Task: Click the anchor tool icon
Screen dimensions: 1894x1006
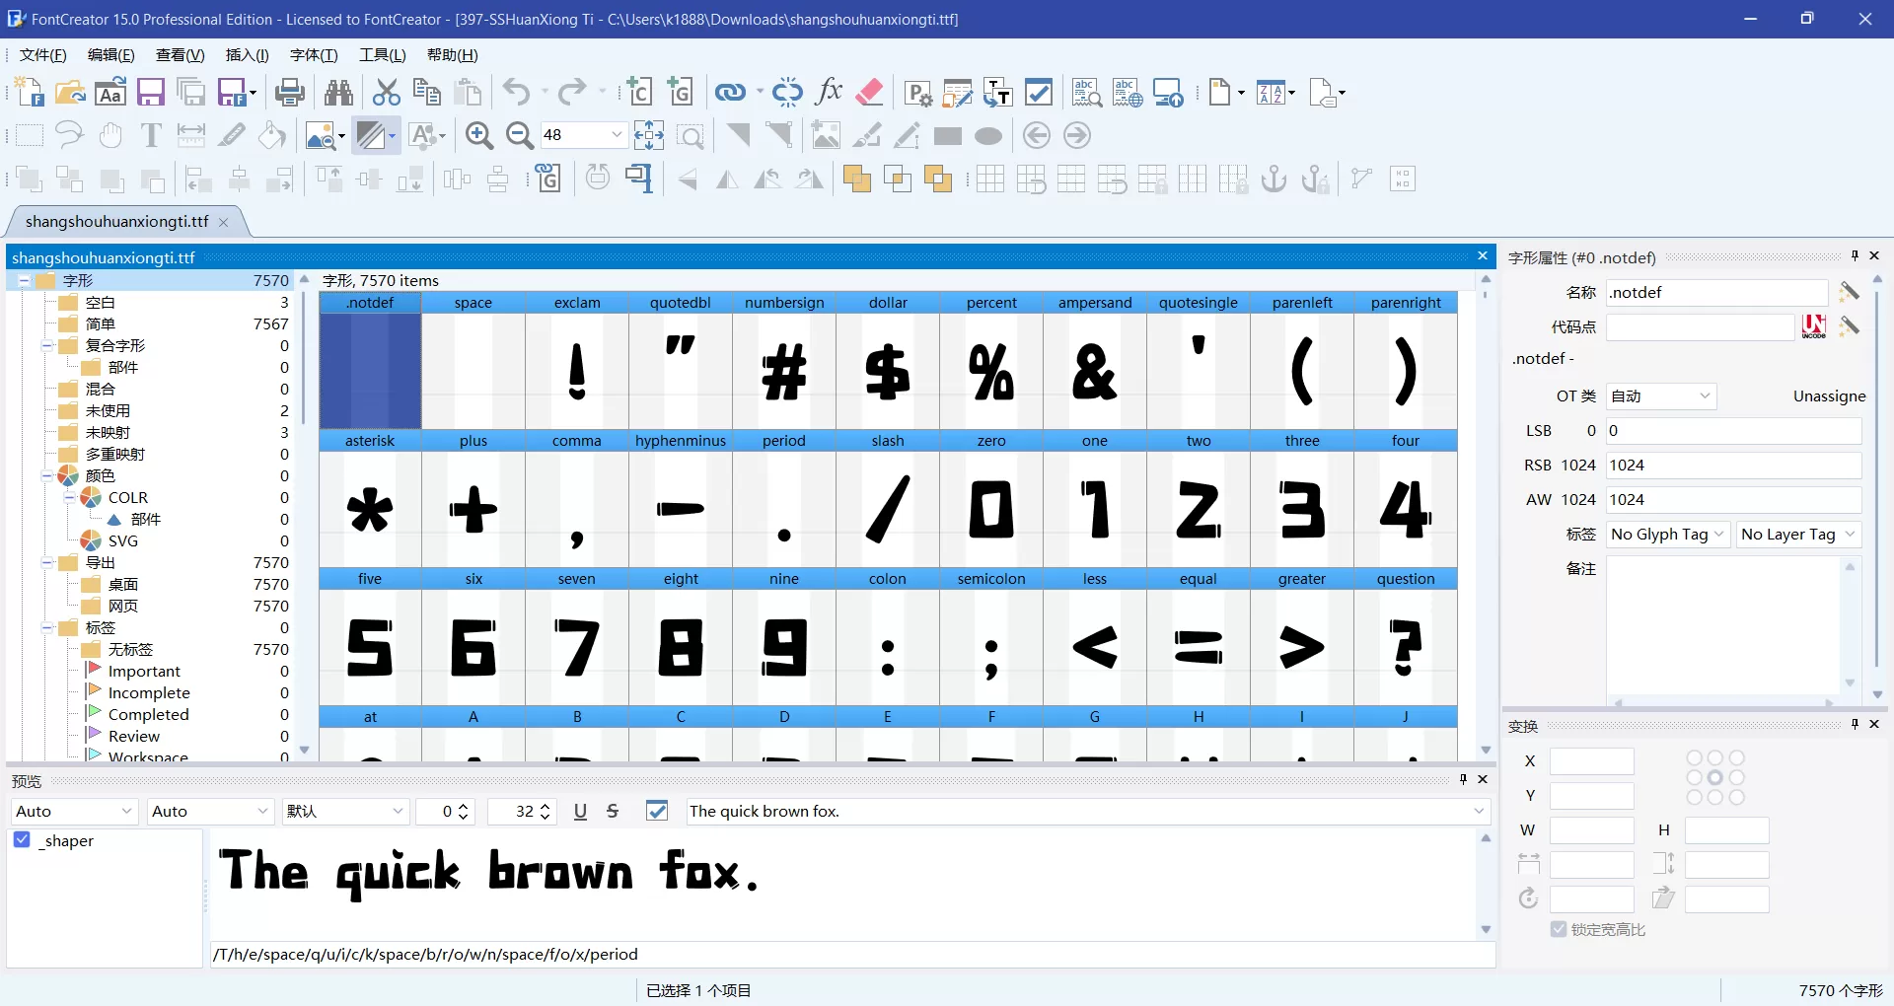Action: 1274,179
